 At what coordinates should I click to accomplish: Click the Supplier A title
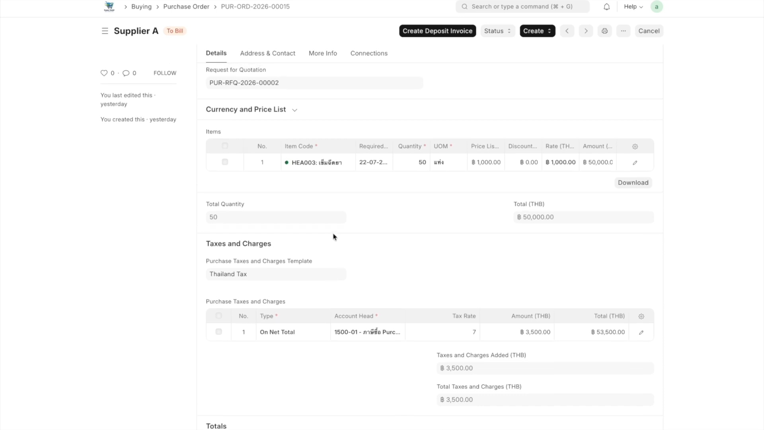136,31
